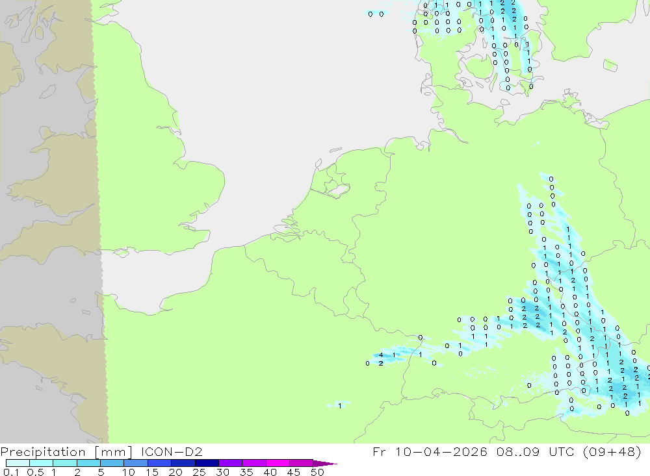650x476 pixels.
Task: Click the '20' legend tick label
Action: [x=175, y=472]
